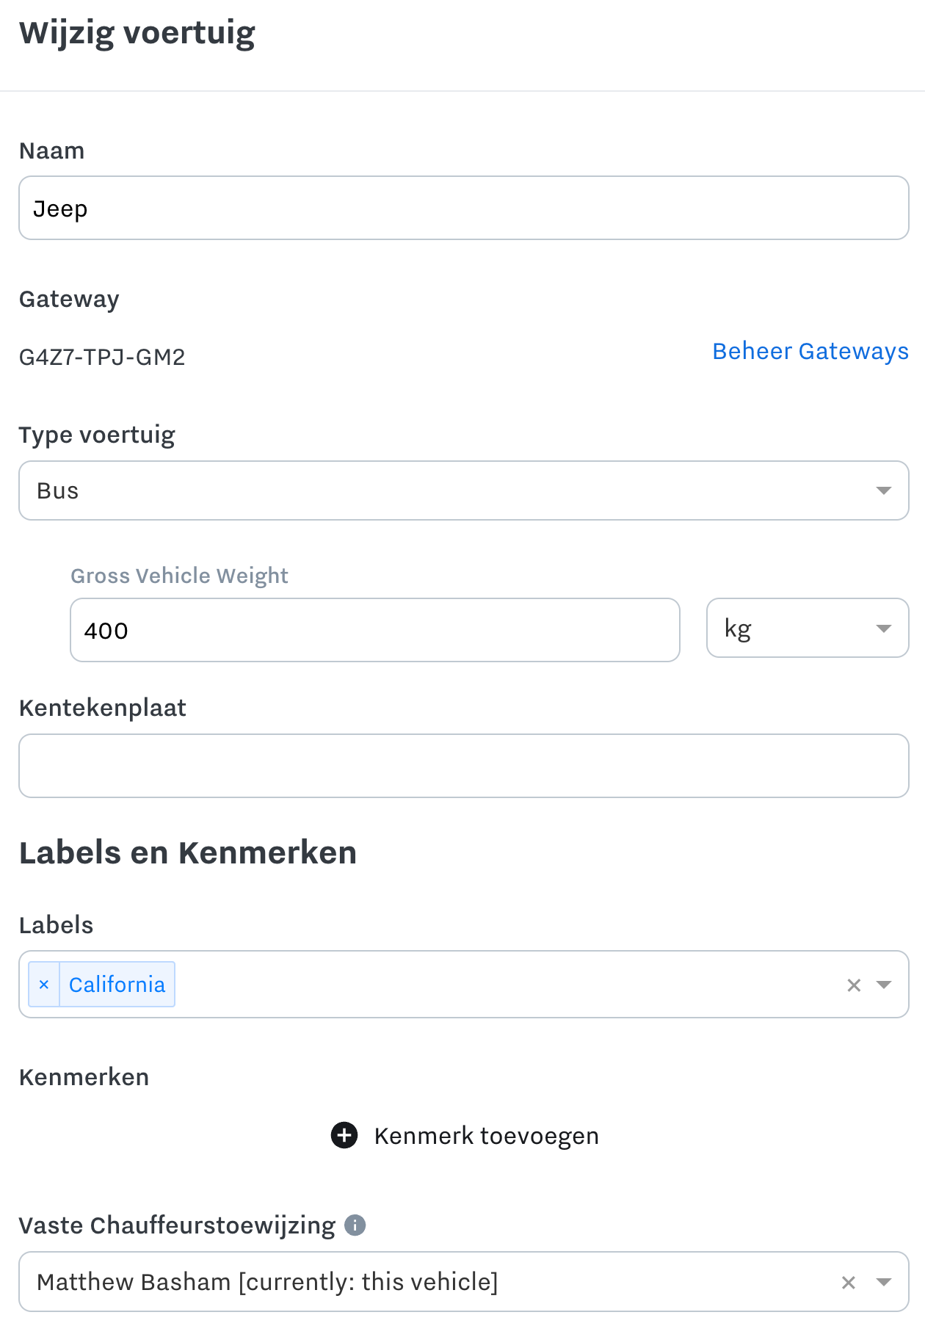This screenshot has height=1326, width=925.
Task: Expand the Labels dropdown arrow
Action: pos(884,985)
